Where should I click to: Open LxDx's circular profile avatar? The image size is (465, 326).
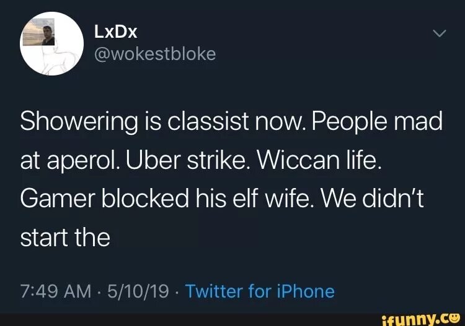point(51,43)
